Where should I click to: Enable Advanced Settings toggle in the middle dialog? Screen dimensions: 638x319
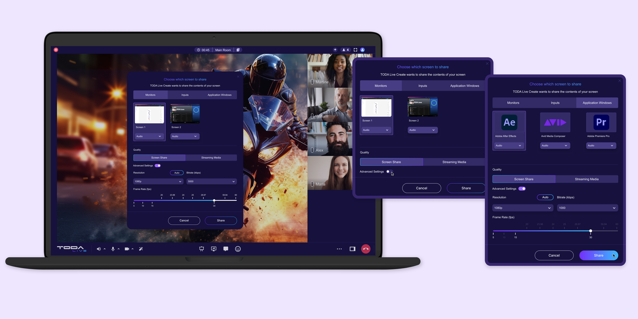point(389,171)
